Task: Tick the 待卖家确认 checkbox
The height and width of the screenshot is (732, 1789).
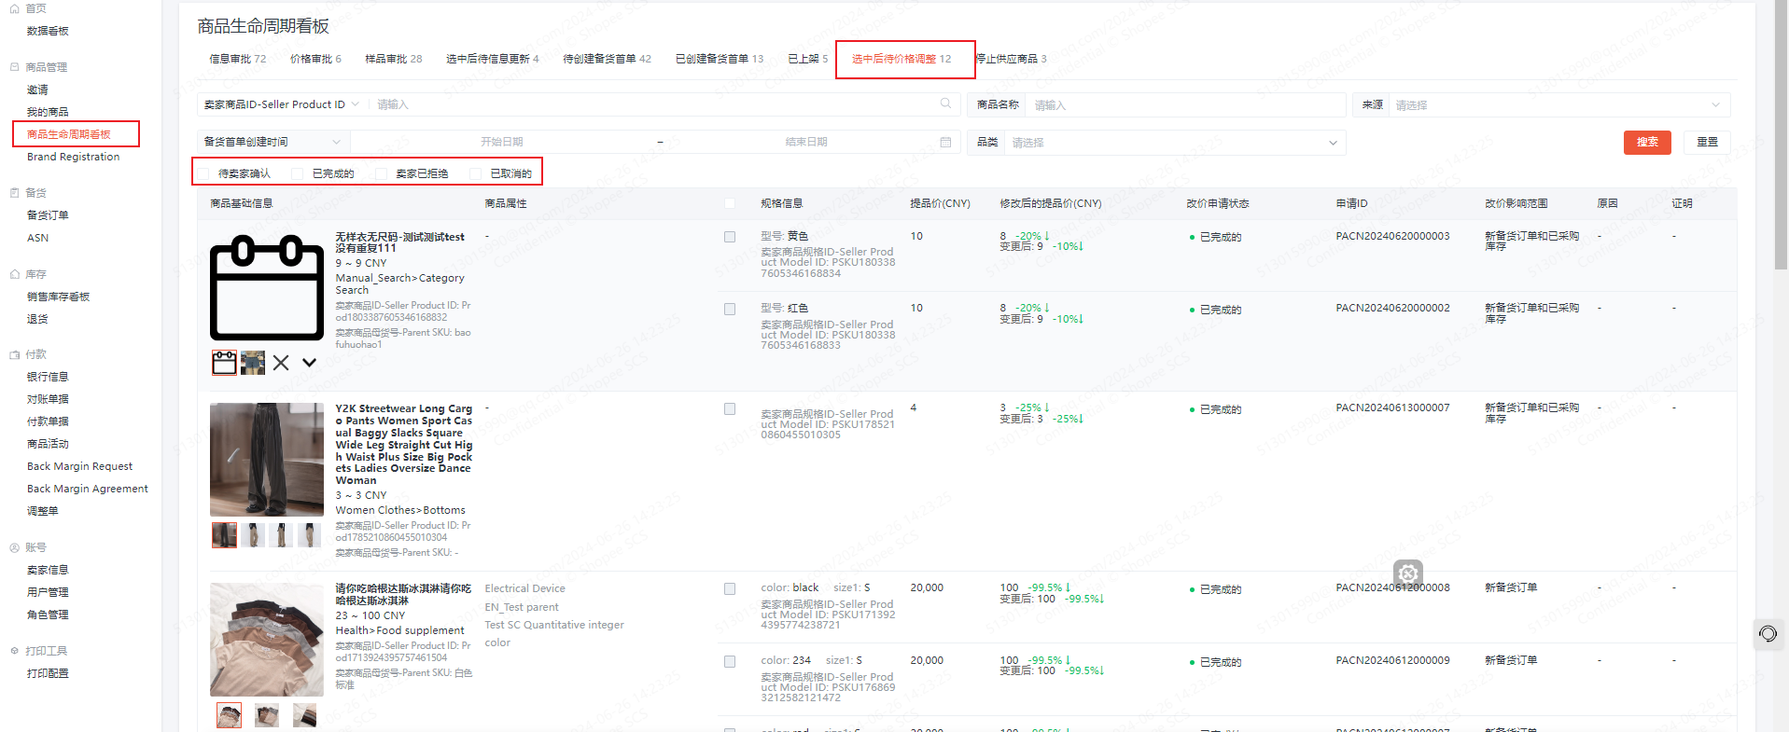Action: click(x=203, y=173)
